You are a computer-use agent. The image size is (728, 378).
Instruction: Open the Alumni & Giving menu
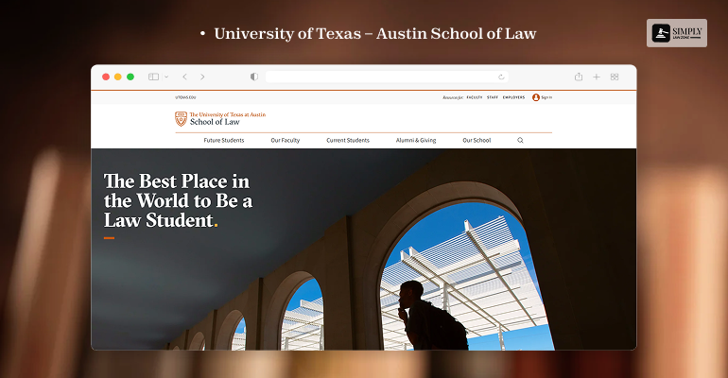(x=416, y=140)
